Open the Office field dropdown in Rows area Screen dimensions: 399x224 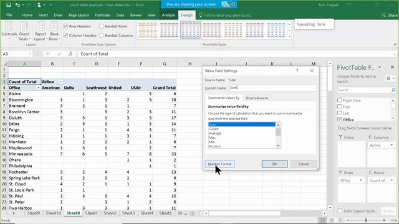[360, 180]
